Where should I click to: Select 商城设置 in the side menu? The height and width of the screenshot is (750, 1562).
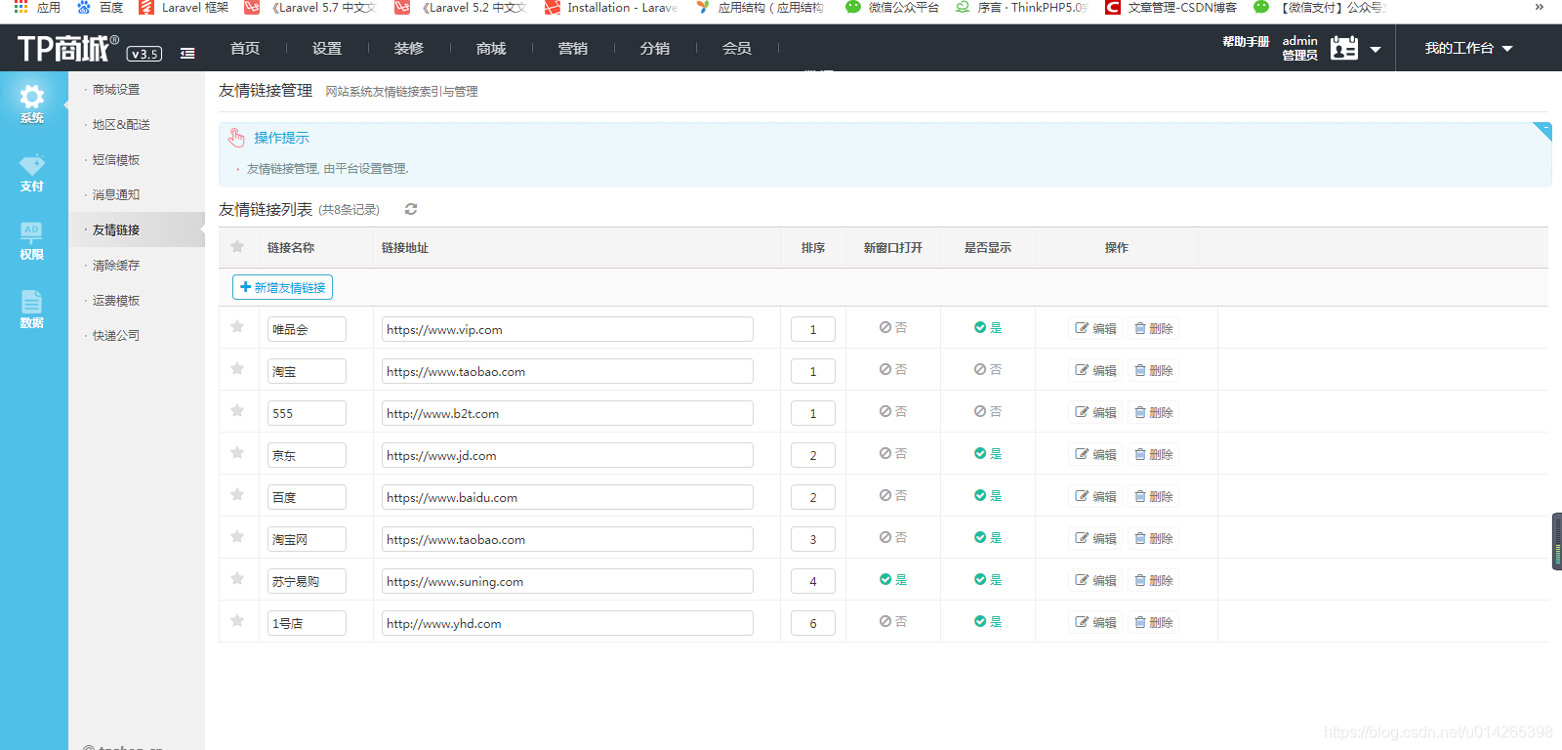point(116,90)
